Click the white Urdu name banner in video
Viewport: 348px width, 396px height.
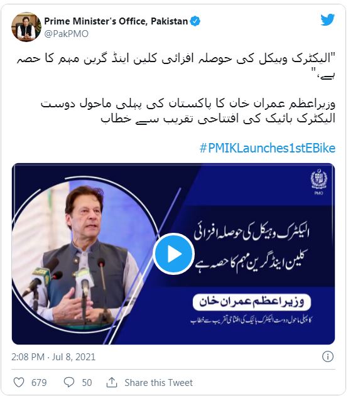pyautogui.click(x=252, y=302)
